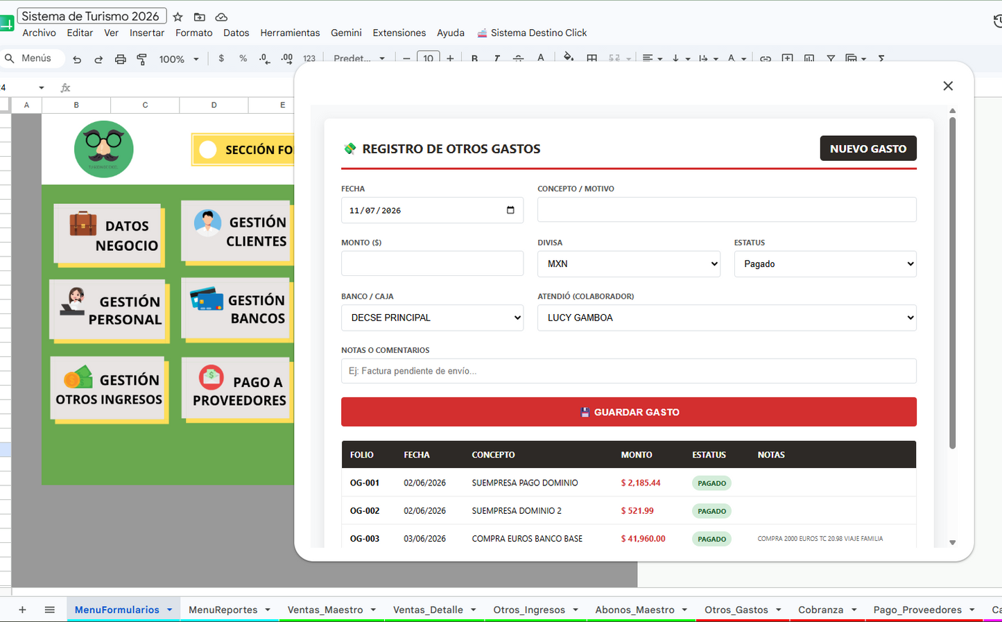The width and height of the screenshot is (1002, 622).
Task: Click the create filter funnel icon
Action: pyautogui.click(x=831, y=59)
